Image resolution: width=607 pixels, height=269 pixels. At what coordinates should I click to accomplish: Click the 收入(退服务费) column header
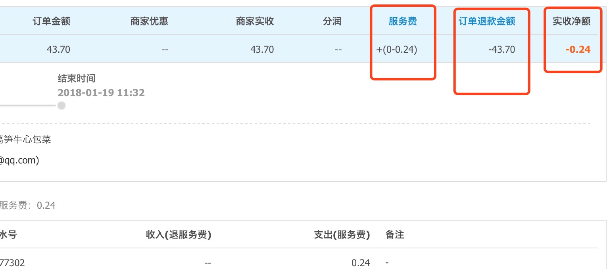pos(179,235)
